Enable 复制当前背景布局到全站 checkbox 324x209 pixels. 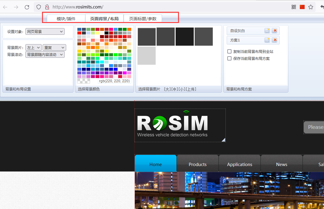(229, 52)
